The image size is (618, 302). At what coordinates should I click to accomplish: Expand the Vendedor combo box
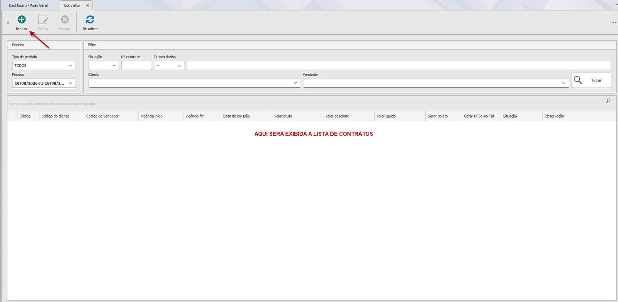(x=564, y=83)
